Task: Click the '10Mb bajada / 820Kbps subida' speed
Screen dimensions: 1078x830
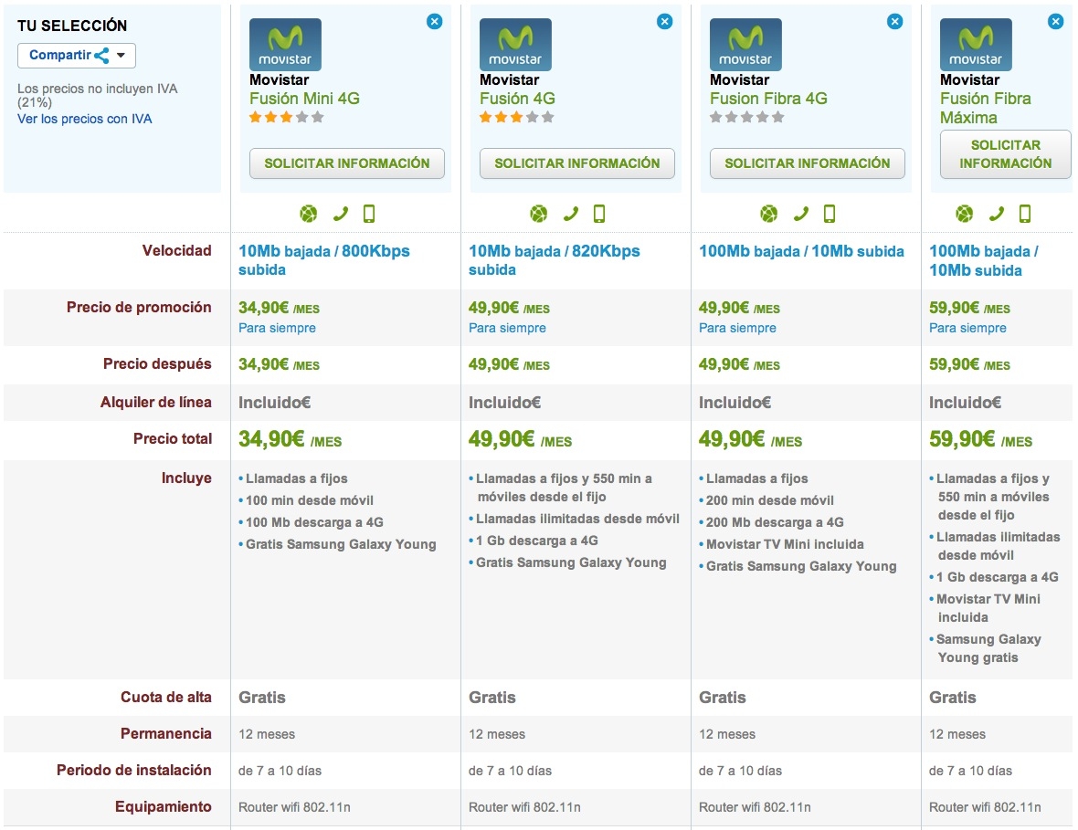Action: tap(555, 260)
